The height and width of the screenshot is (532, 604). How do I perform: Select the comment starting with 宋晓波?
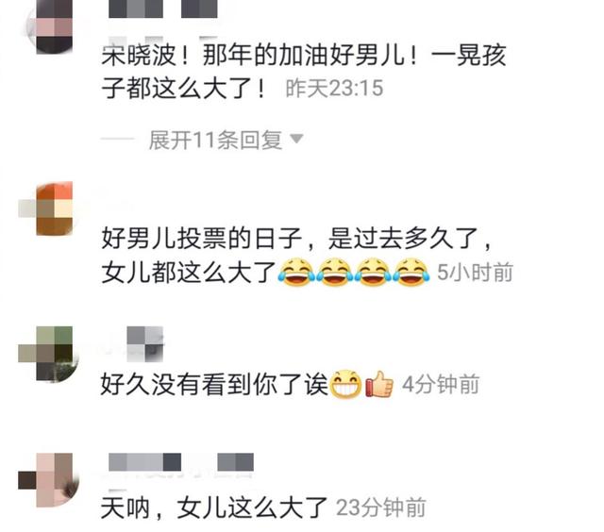tap(304, 71)
